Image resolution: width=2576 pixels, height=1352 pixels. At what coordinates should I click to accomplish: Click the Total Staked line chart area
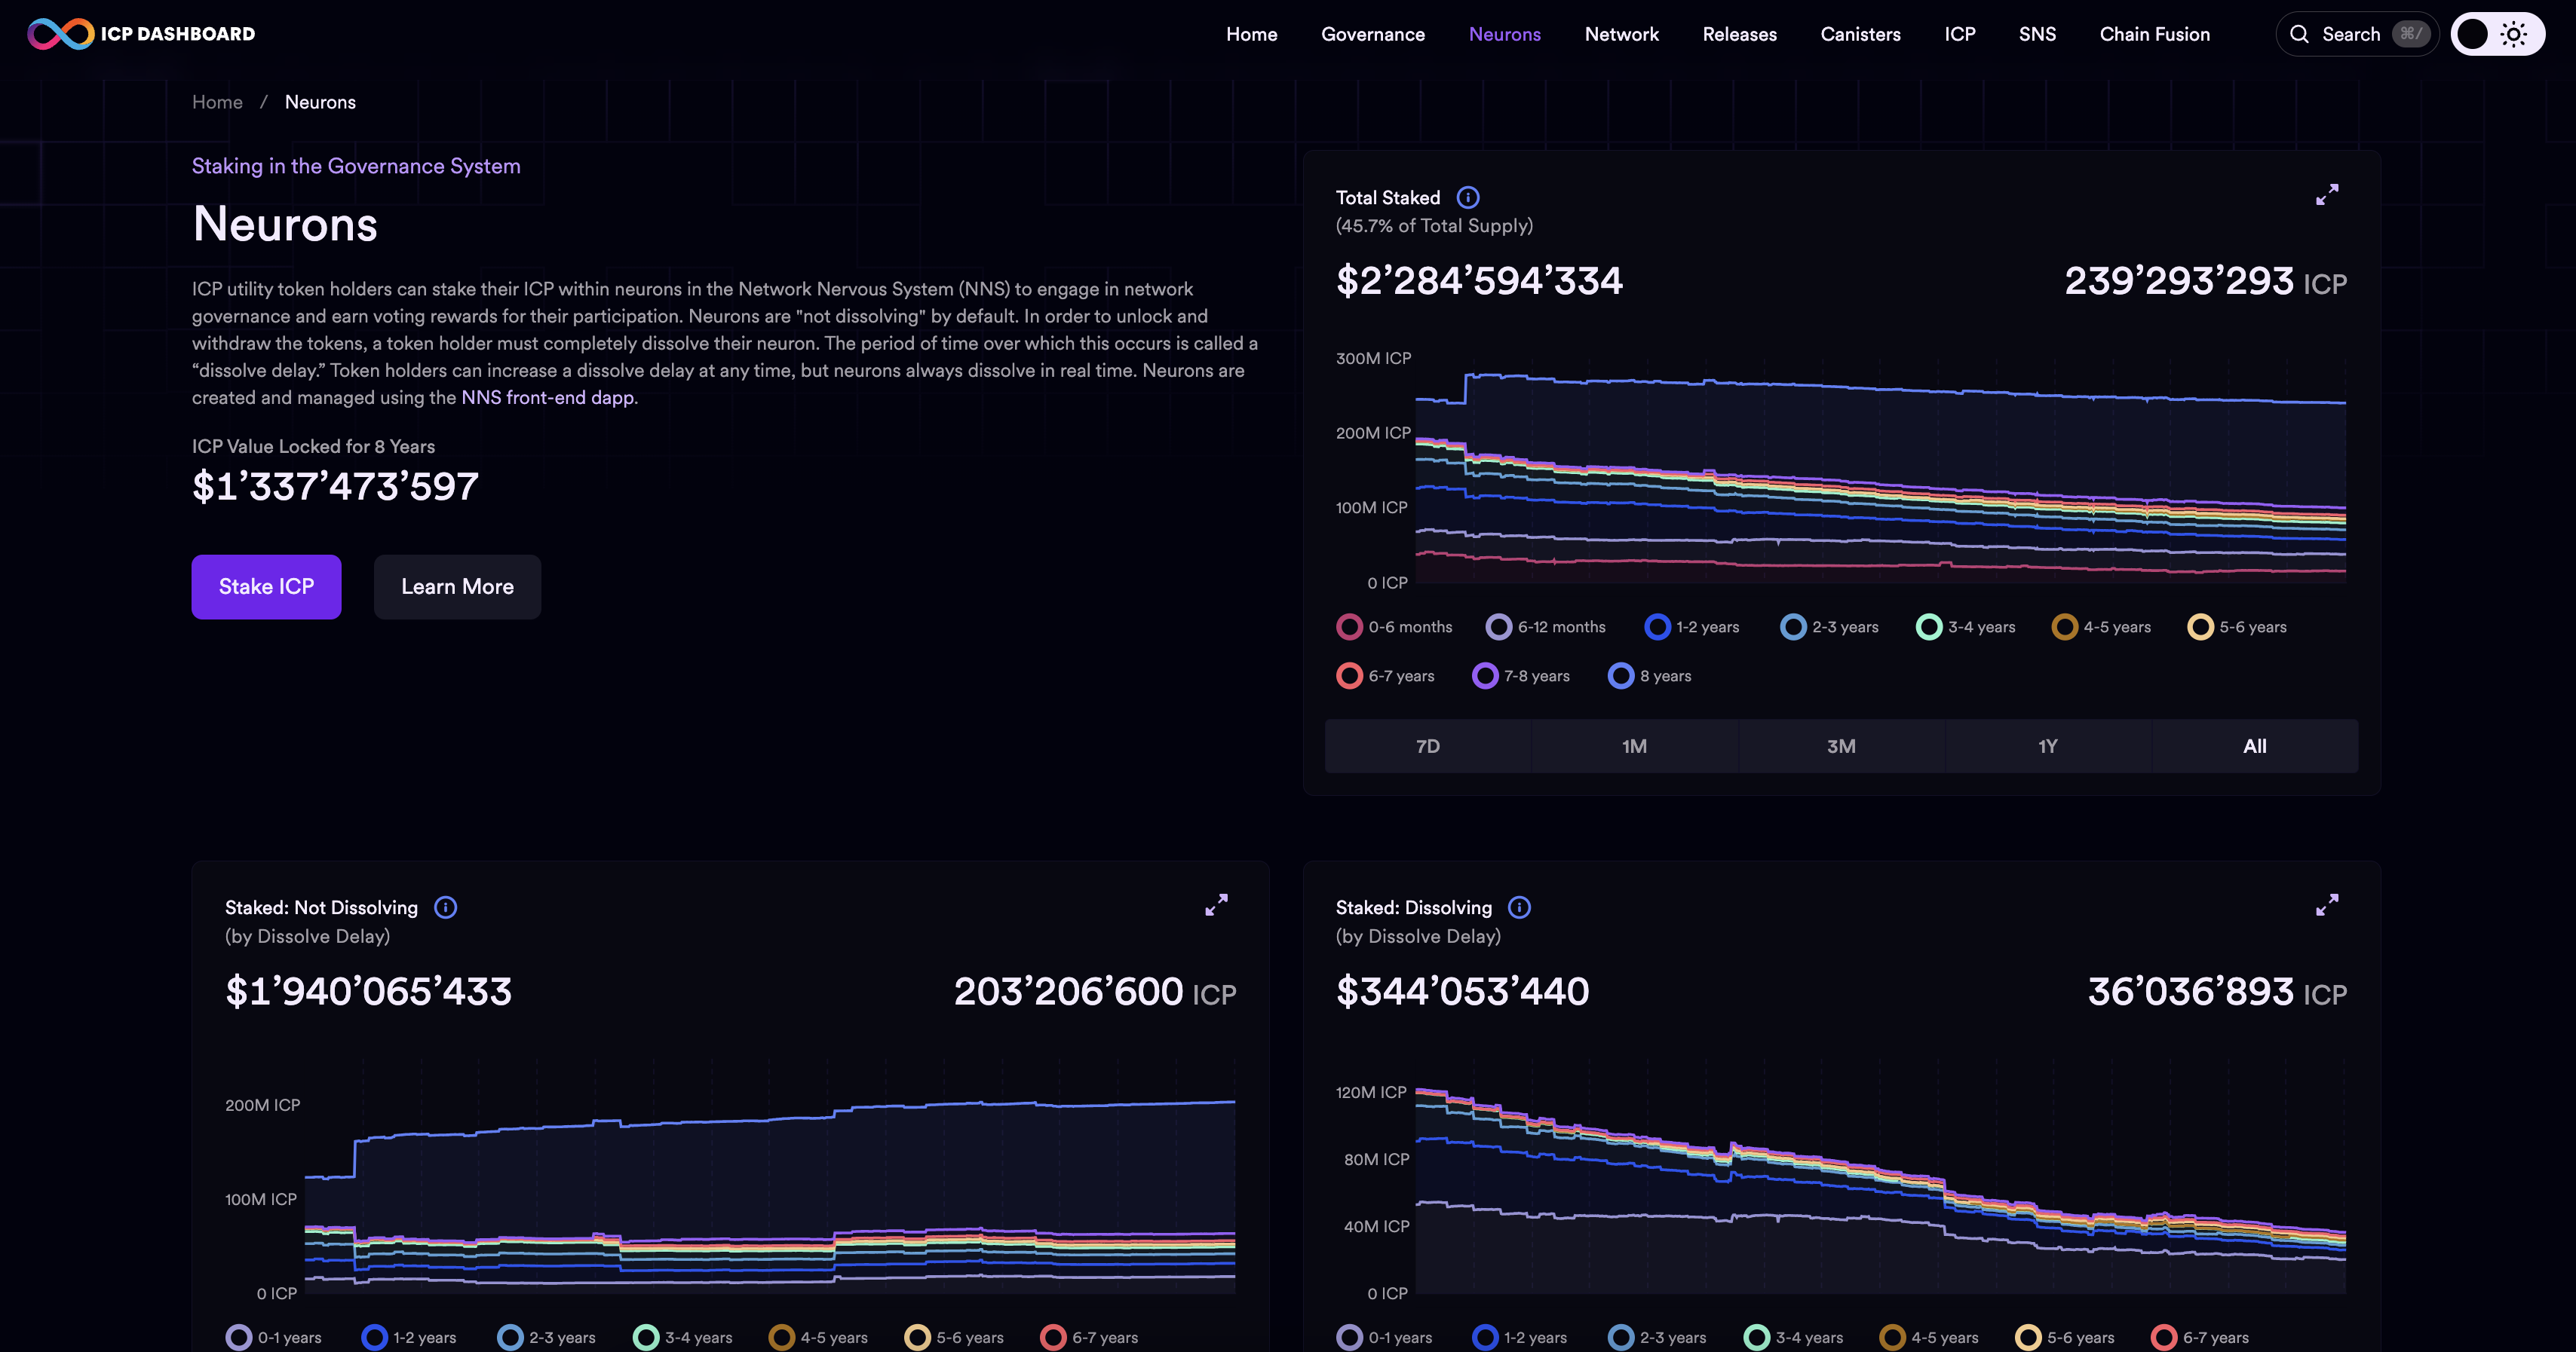1880,470
